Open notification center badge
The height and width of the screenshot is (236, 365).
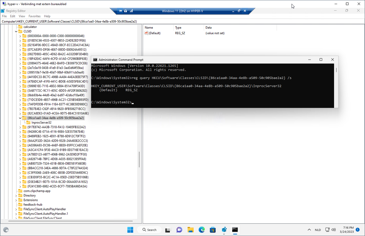pos(357,230)
